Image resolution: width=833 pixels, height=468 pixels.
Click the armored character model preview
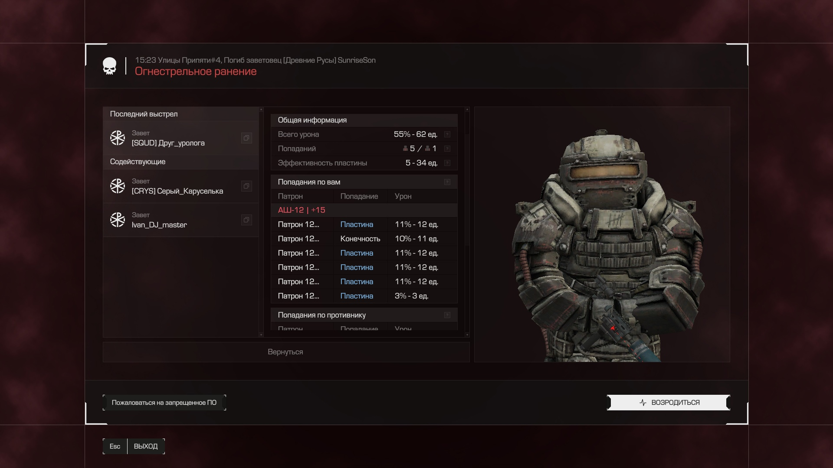[607, 245]
